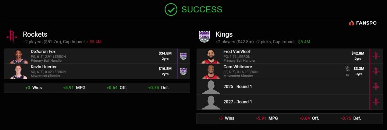
Task: Click Kings logo beside Kevin Huerter's row
Action: (183, 71)
